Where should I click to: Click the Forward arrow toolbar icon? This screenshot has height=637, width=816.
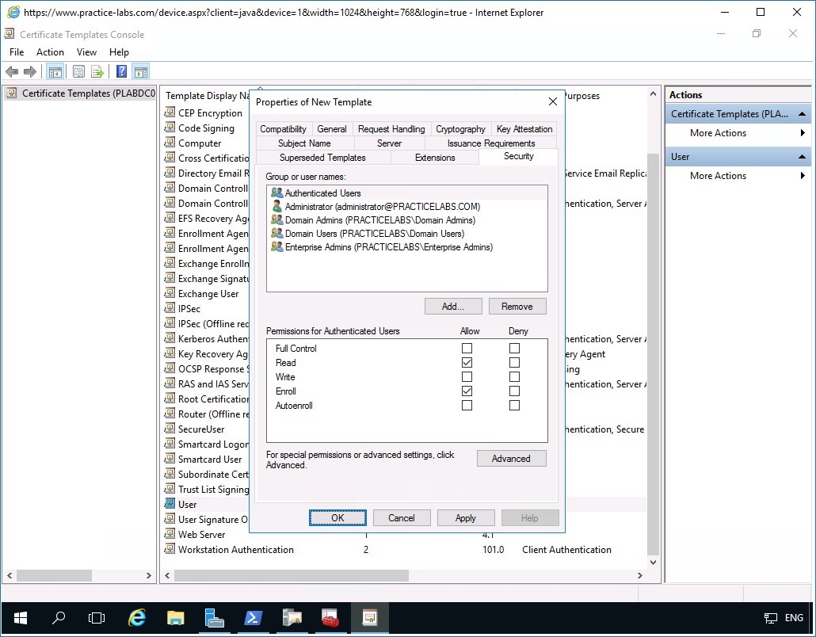click(30, 71)
